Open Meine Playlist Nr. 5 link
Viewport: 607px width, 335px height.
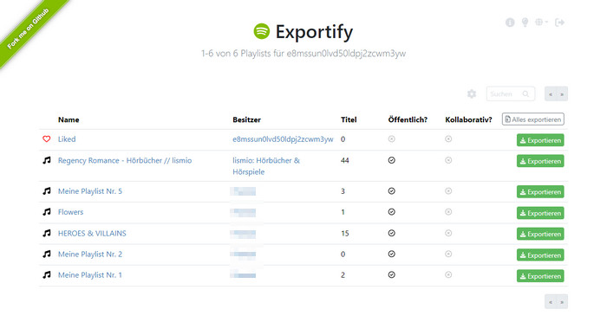tap(90, 191)
